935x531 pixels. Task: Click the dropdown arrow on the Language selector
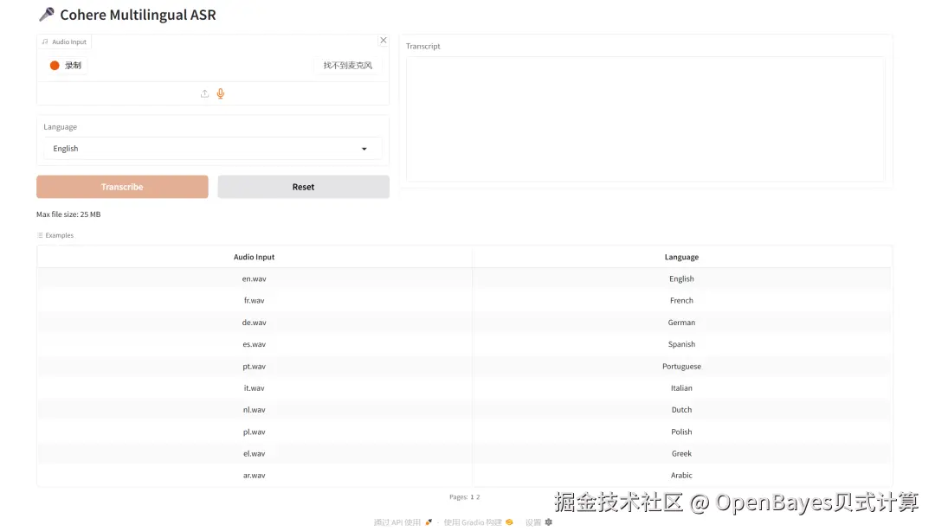[x=364, y=148]
